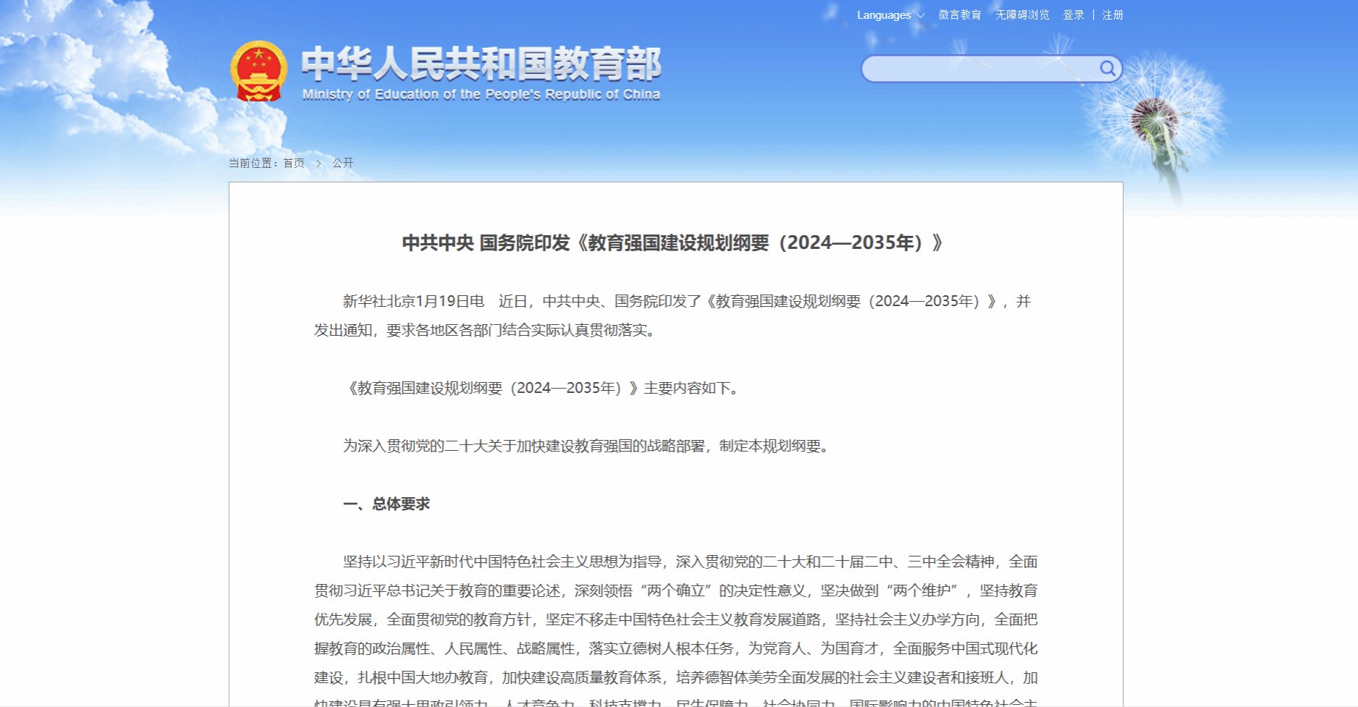1358x707 pixels.
Task: Click the Ministry of Education English subtitle
Action: 481,95
